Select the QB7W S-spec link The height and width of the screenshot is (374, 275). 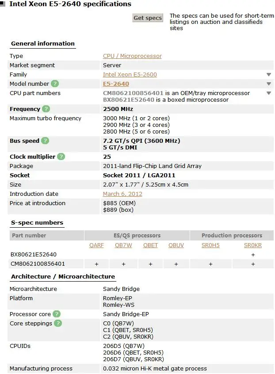[123, 245]
